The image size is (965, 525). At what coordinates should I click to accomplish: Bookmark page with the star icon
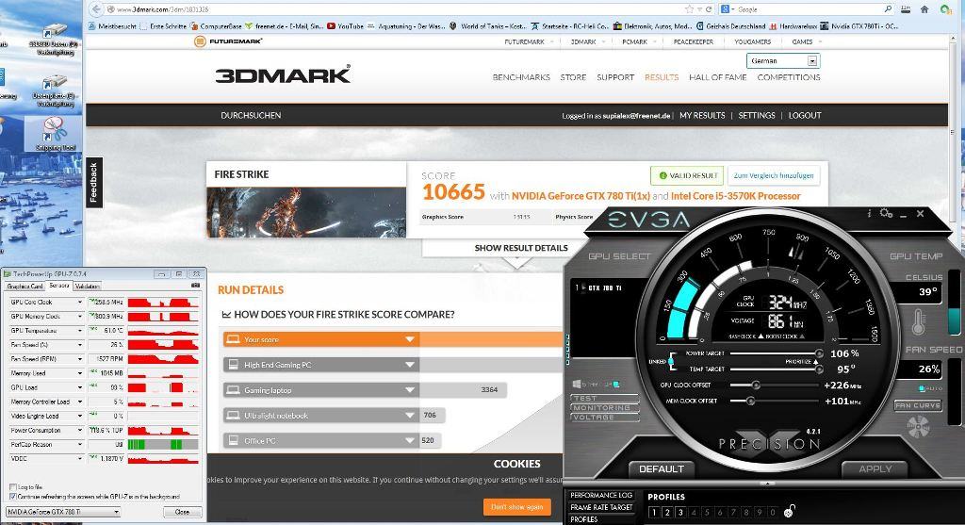[x=689, y=9]
